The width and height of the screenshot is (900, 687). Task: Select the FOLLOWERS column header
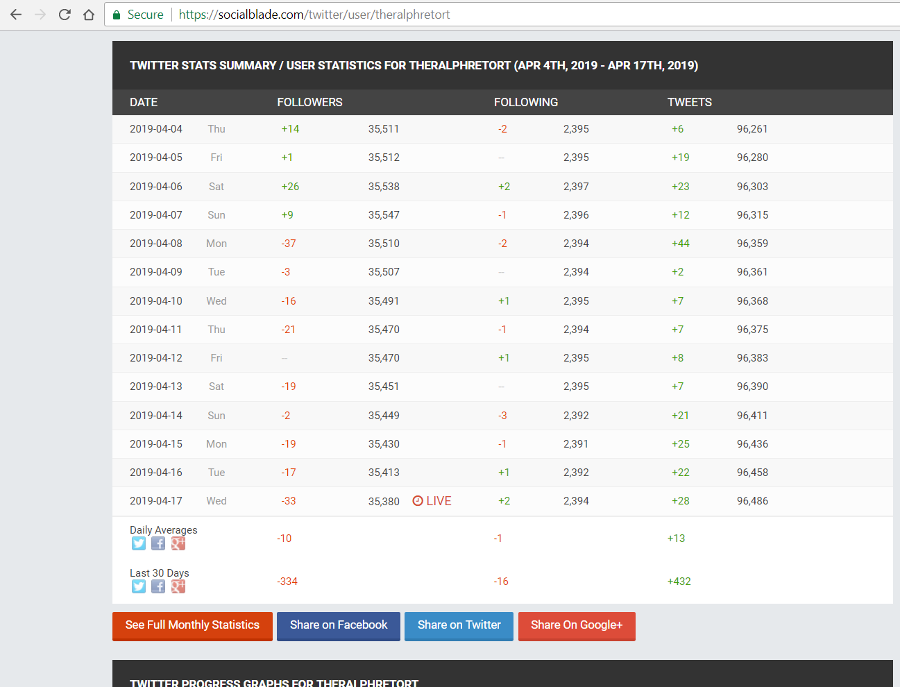pyautogui.click(x=309, y=102)
